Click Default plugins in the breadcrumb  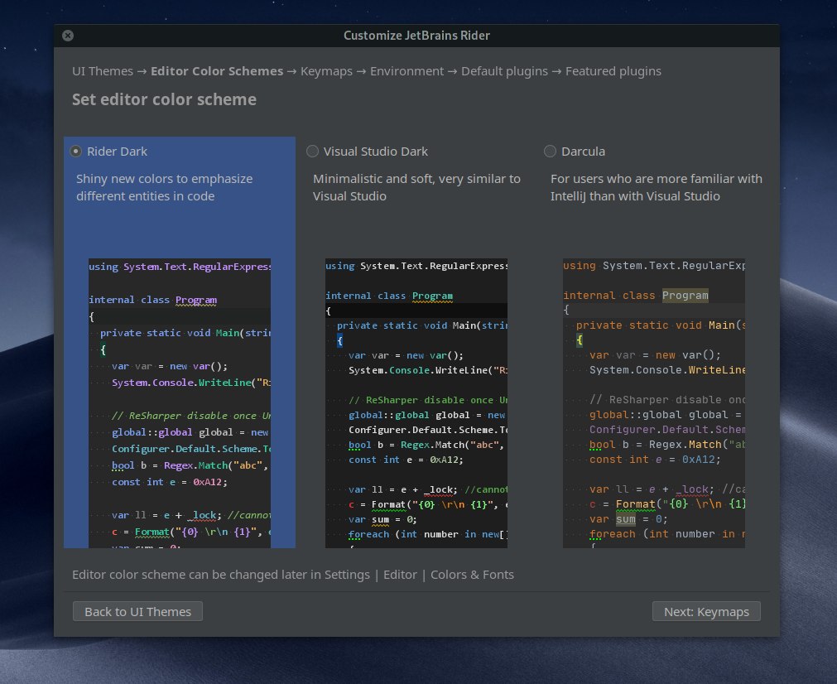click(504, 71)
